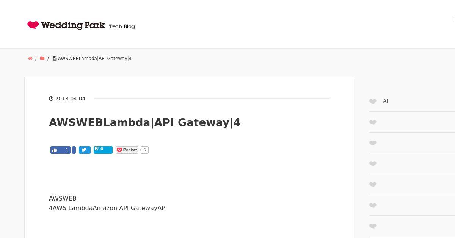Click the article title AWSWEBLambda|API Gateway|4
Image resolution: width=455 pixels, height=238 pixels.
coord(145,122)
